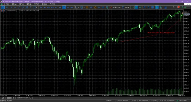Screen dimensions: 191x102
Task: Select the cursor arrow tool
Action: 3,7
